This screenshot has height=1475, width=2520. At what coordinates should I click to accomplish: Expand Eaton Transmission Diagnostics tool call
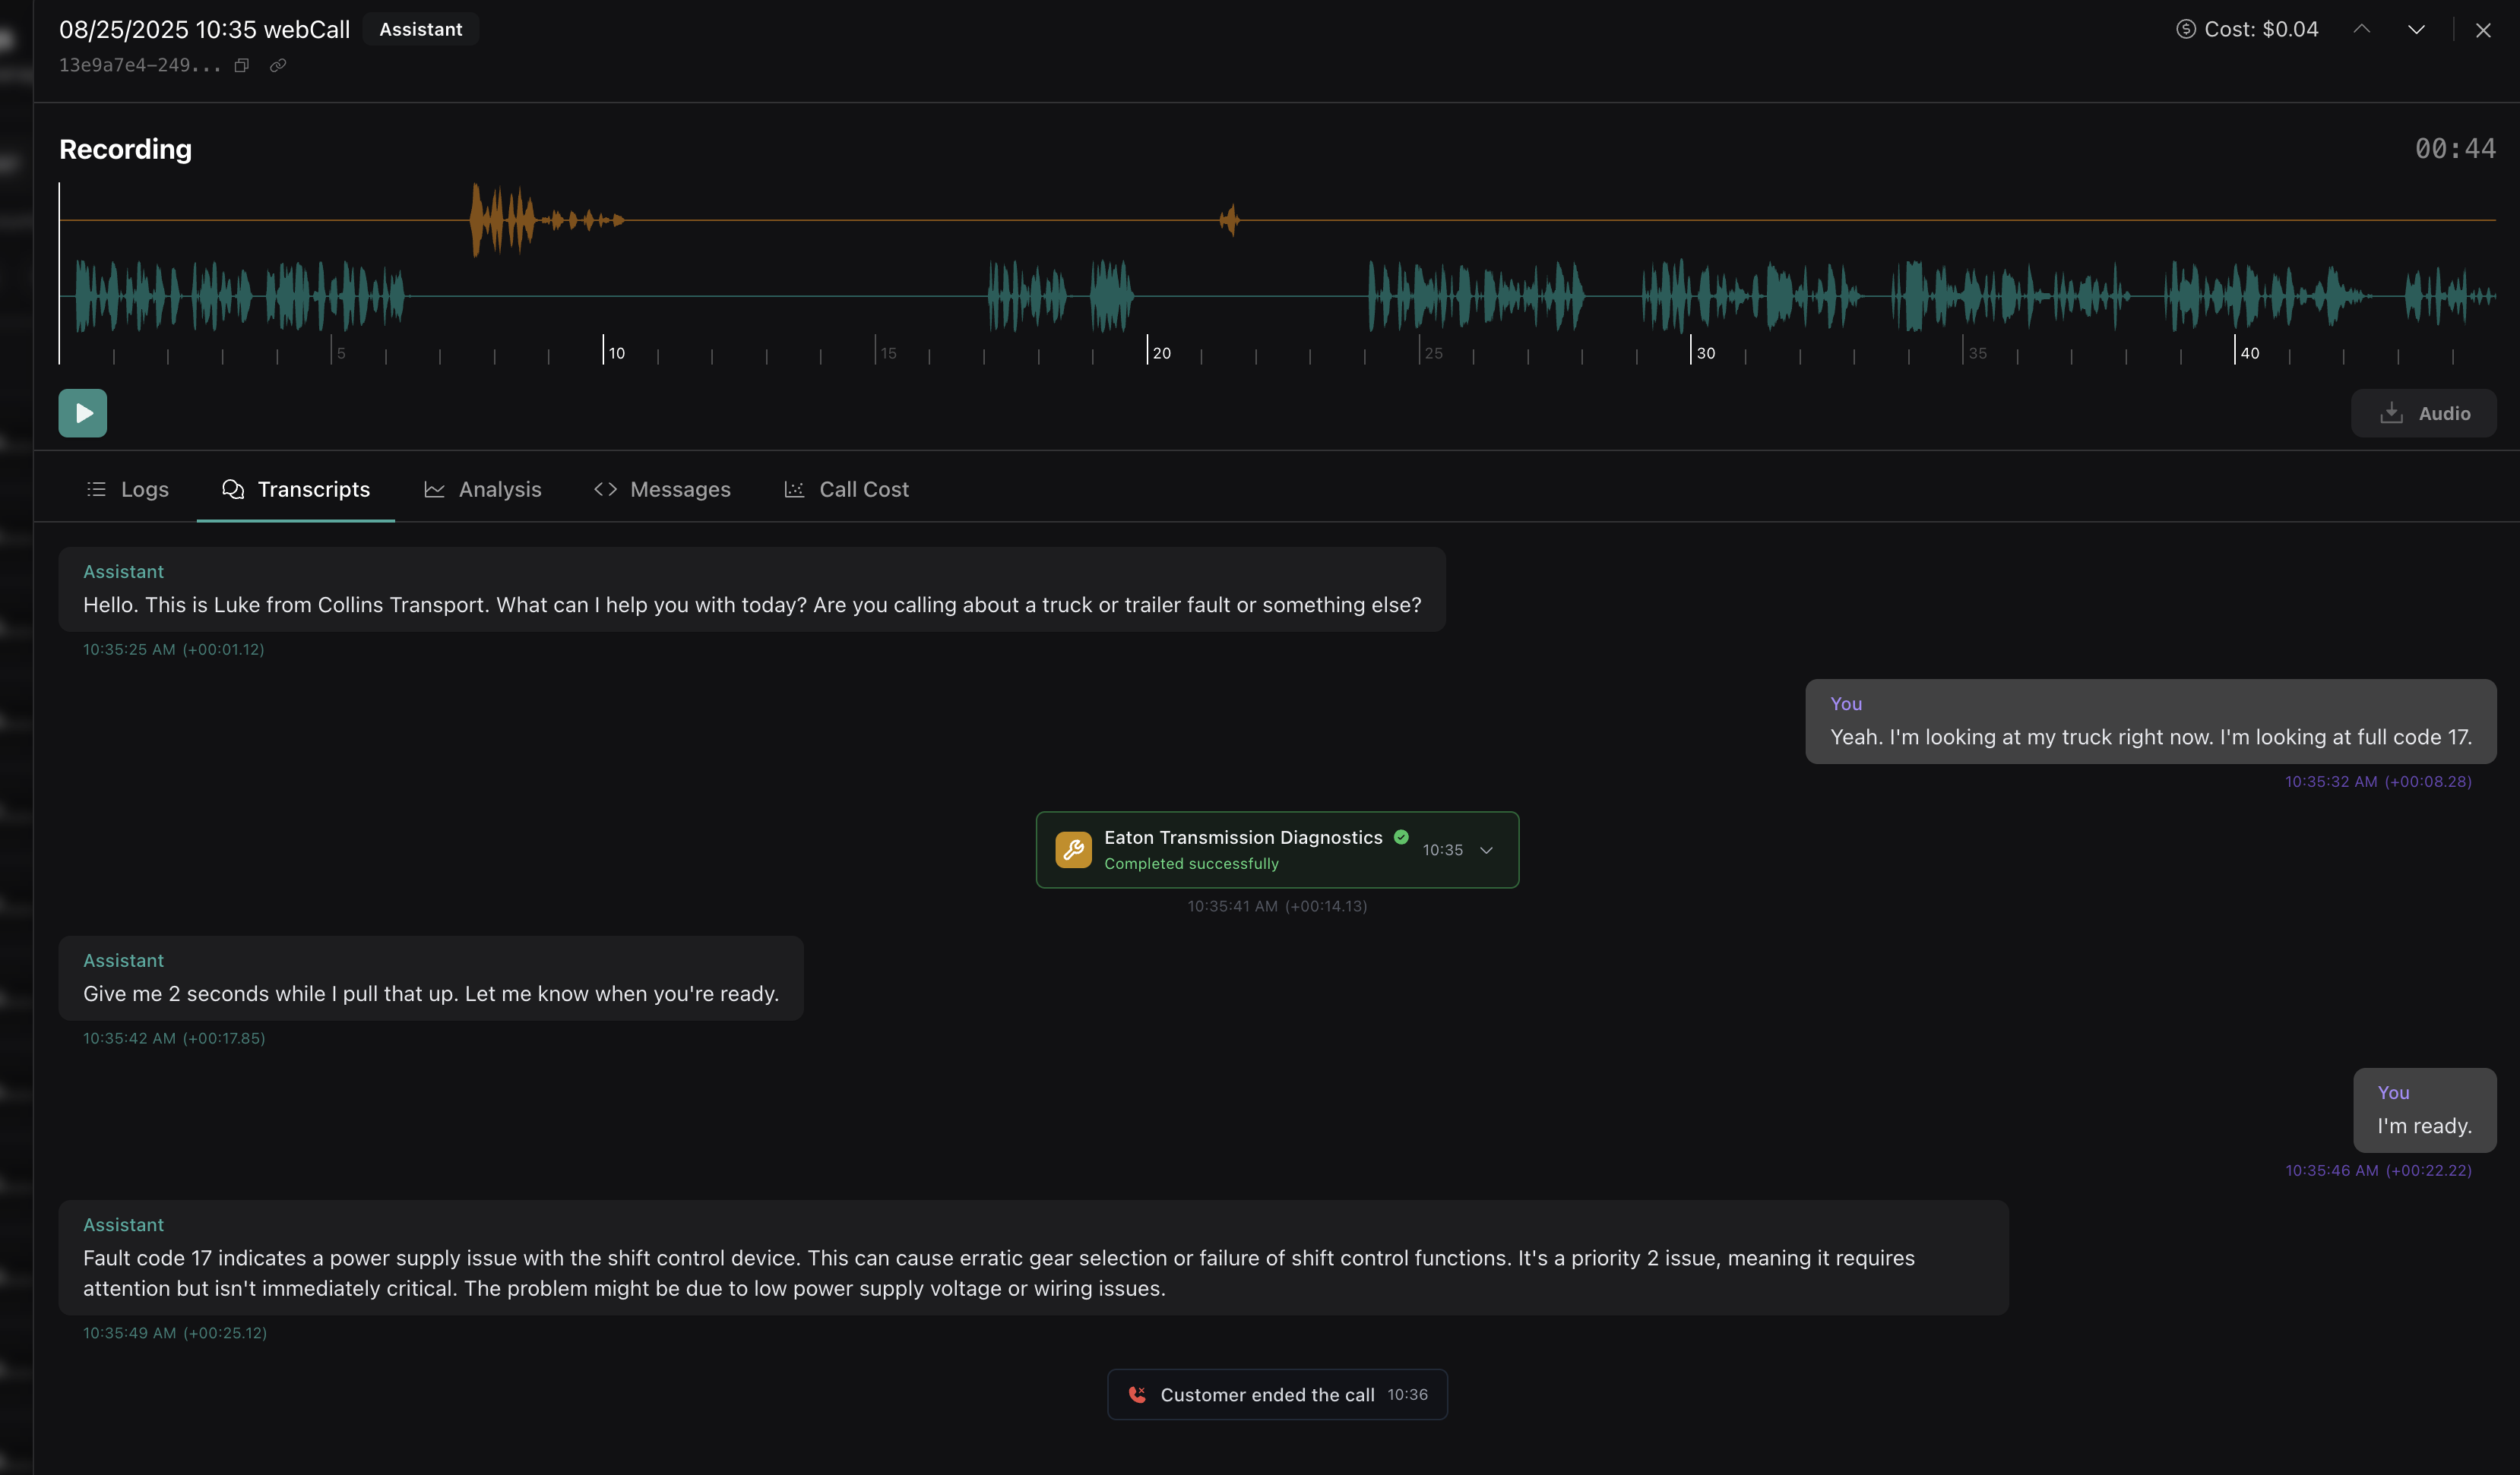(x=1487, y=851)
